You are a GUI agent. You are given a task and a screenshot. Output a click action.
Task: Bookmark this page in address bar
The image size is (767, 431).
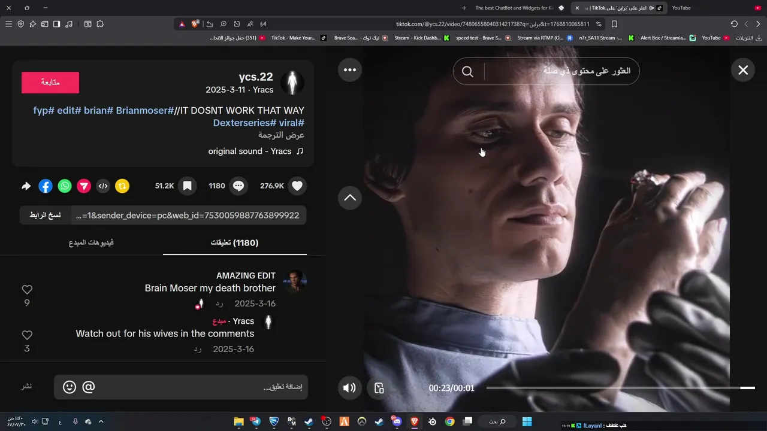(614, 24)
